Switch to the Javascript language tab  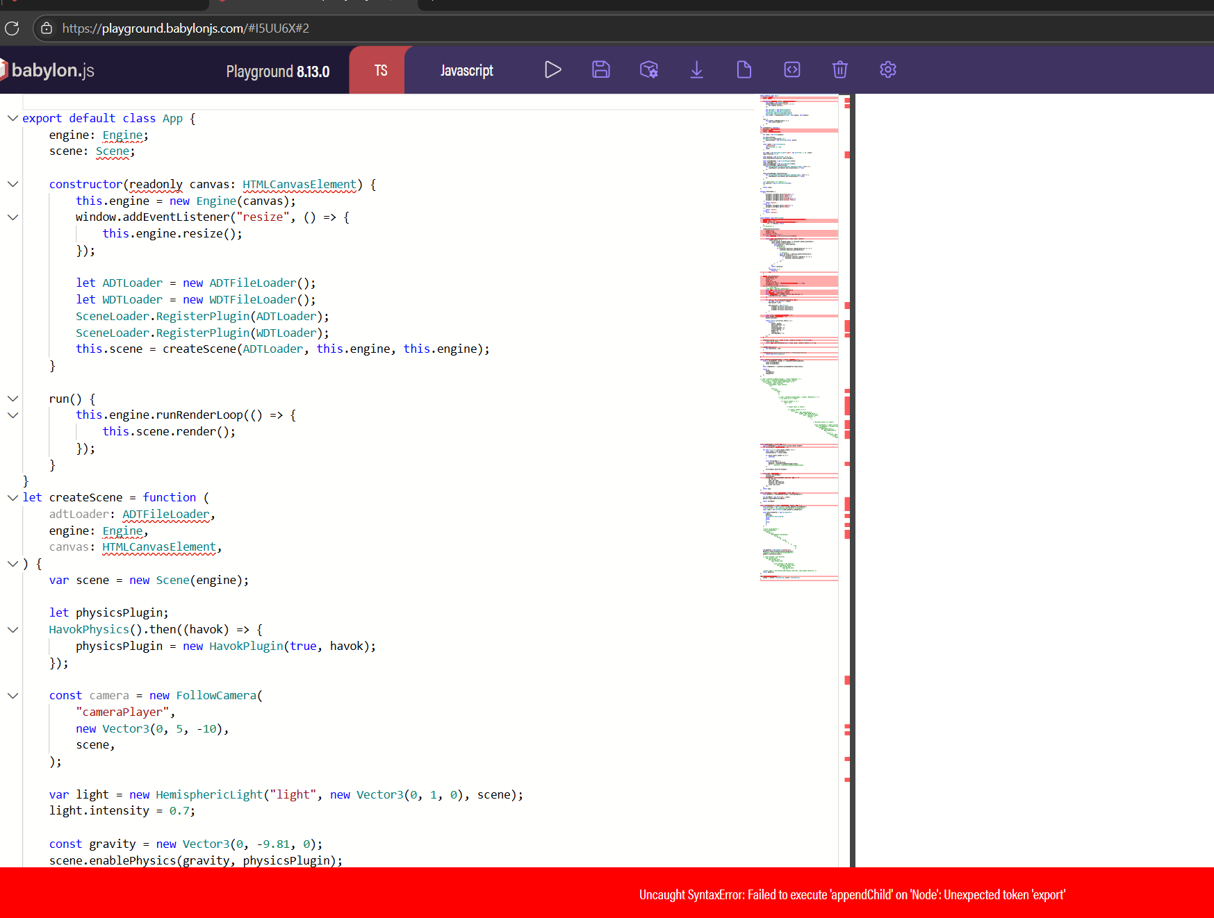[467, 70]
